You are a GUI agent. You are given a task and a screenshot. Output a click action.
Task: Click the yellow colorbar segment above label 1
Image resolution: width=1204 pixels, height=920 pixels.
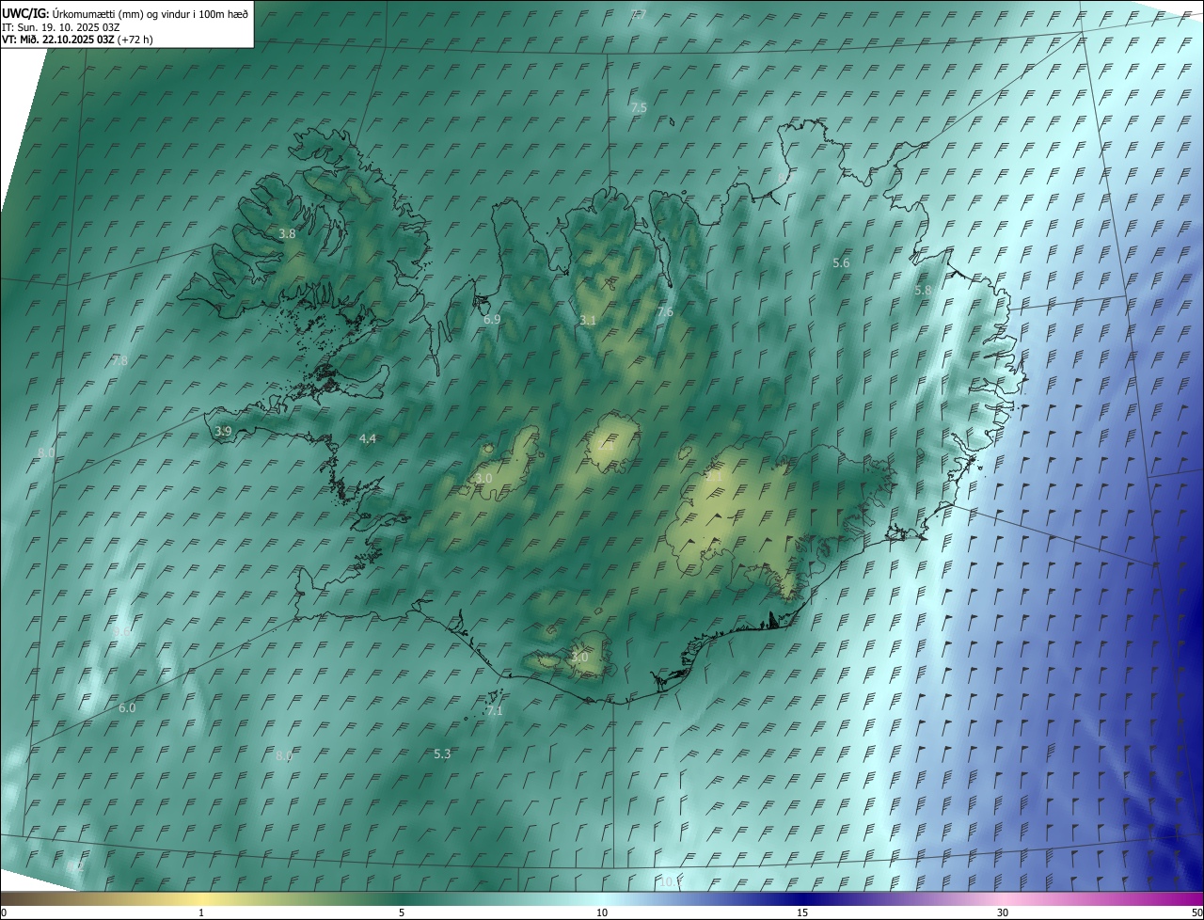[202, 898]
